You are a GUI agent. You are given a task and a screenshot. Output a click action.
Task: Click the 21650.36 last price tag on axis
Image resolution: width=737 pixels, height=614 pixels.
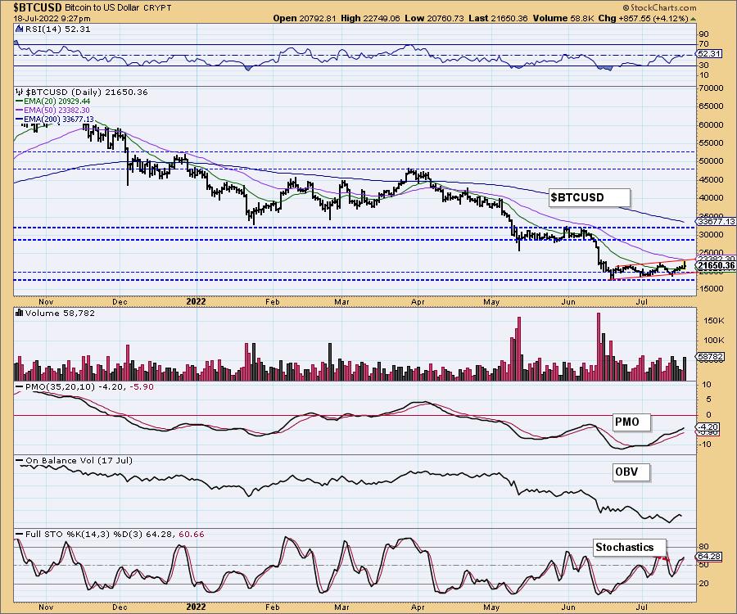[715, 265]
